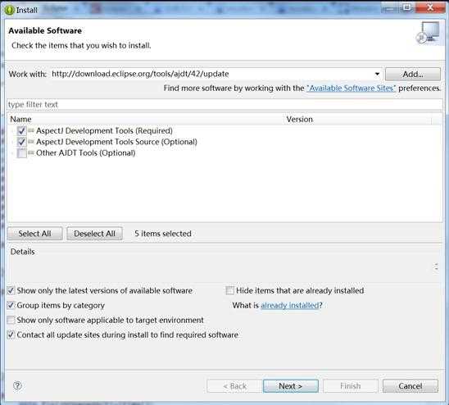Click the Name column header
The width and height of the screenshot is (449, 405).
tap(146, 119)
